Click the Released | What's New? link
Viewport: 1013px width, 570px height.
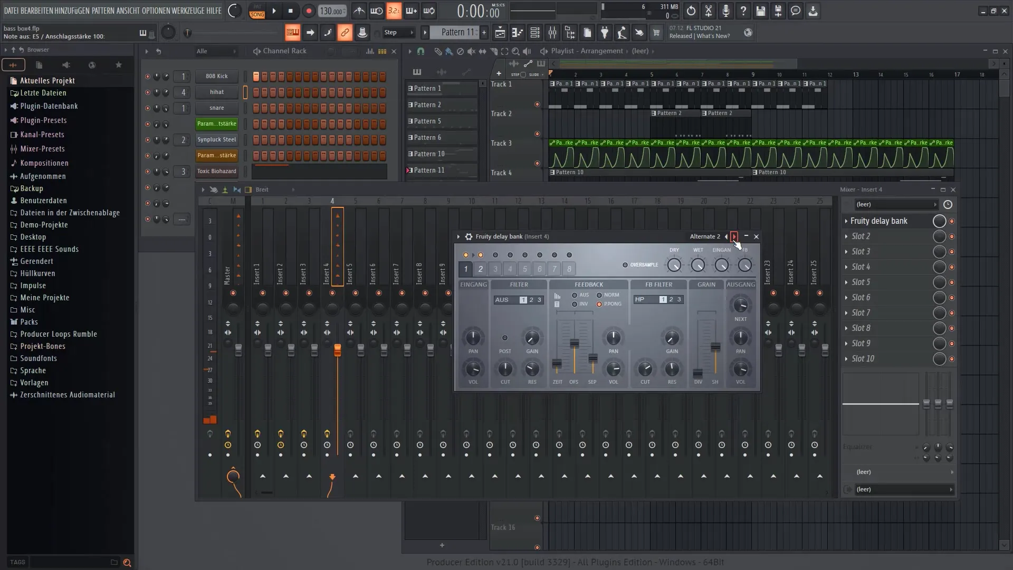[700, 36]
